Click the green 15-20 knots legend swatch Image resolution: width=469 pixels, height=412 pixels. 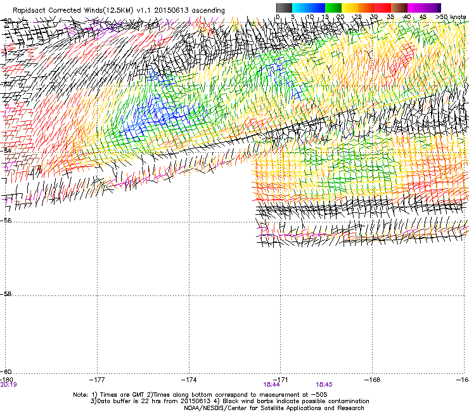[333, 8]
